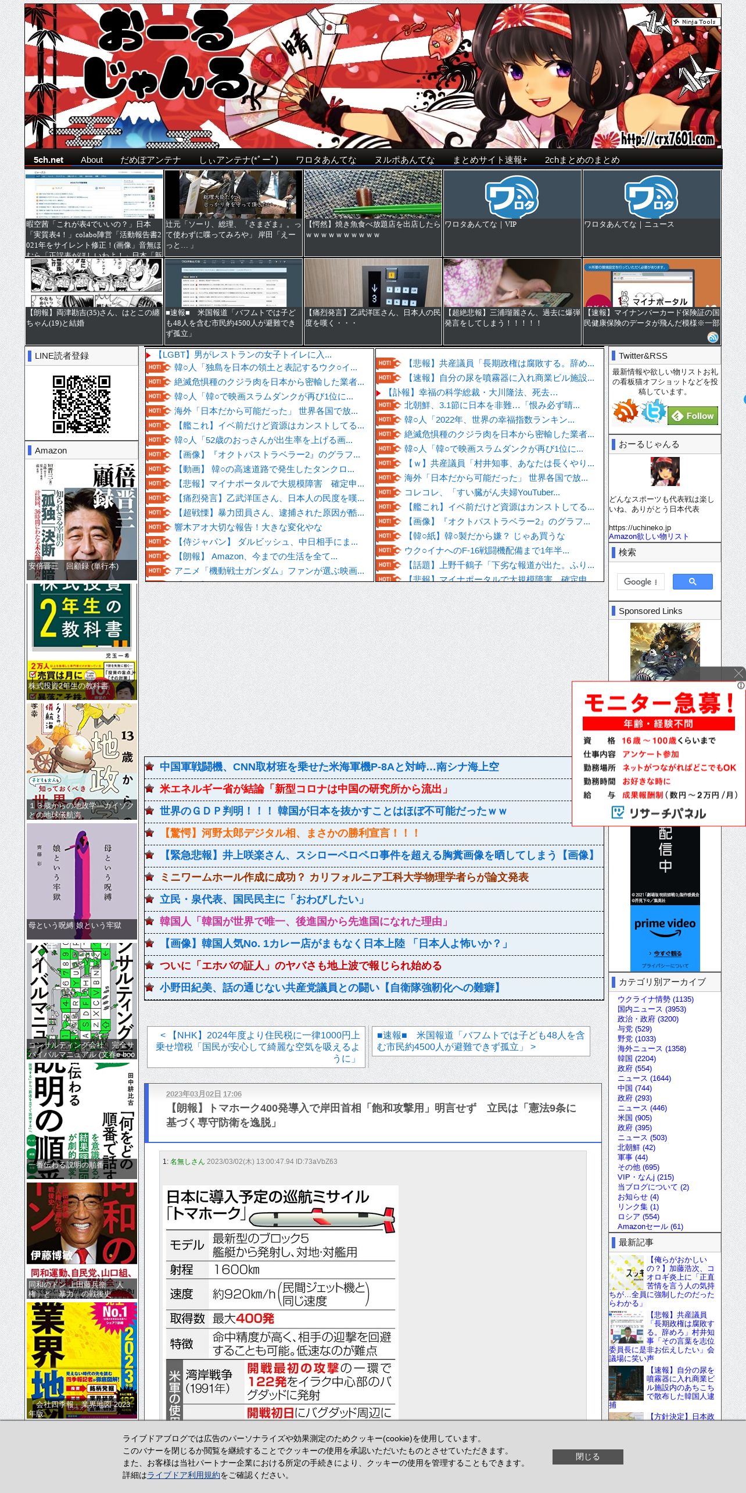
Task: Click star icon beside 中国軍戦闘機 headline
Action: (150, 767)
